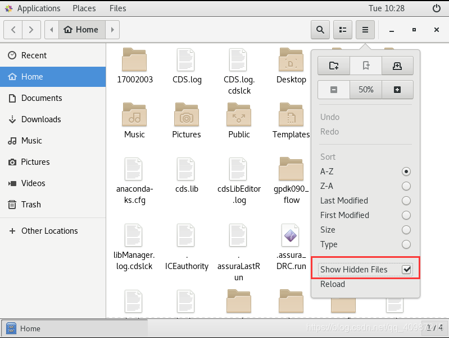Screen dimensions: 449x338
Task: Click the search magnifier icon
Action: coord(320,30)
